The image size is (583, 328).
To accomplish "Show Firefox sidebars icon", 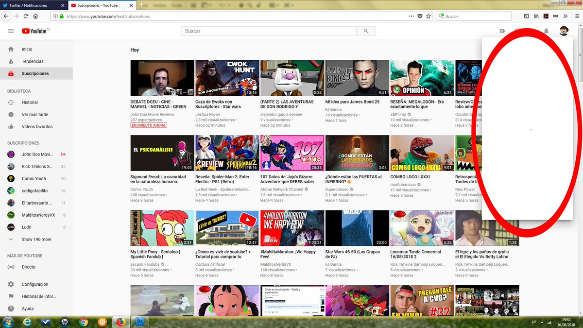I will 527,16.
